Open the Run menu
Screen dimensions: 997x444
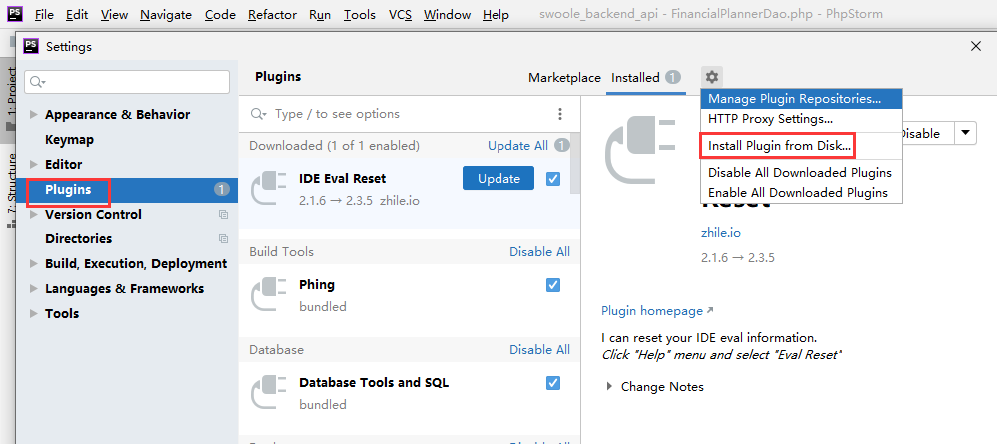[x=320, y=15]
